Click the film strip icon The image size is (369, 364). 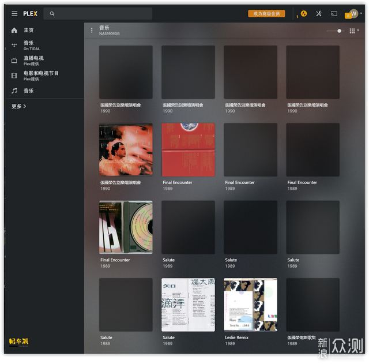pos(14,76)
